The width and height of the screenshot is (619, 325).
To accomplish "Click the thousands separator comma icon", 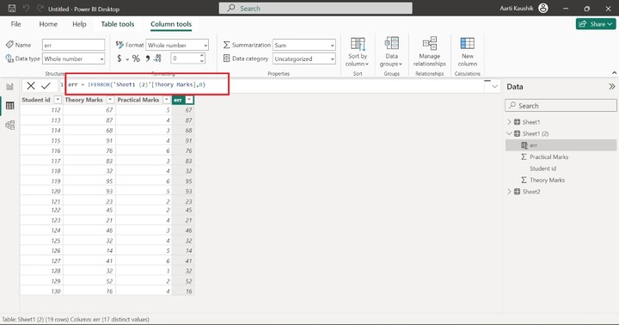I will [x=147, y=58].
